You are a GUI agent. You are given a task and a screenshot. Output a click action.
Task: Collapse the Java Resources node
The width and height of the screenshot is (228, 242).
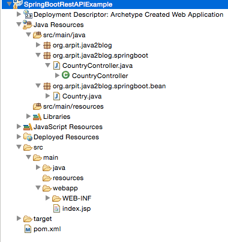coord(19,25)
